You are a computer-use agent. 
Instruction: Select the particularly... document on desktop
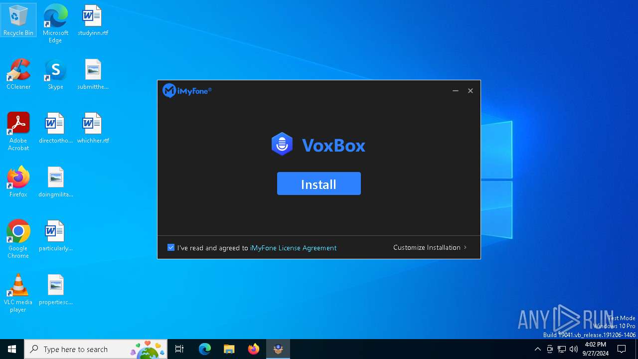pyautogui.click(x=55, y=236)
